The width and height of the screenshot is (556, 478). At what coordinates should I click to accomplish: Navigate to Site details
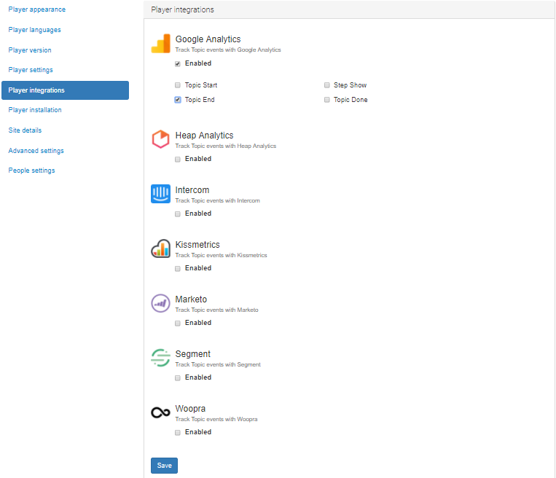pyautogui.click(x=25, y=130)
